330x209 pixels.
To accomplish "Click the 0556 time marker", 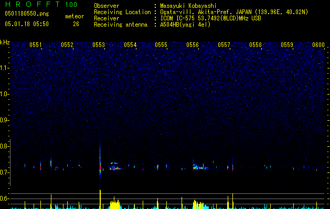I will (193, 45).
